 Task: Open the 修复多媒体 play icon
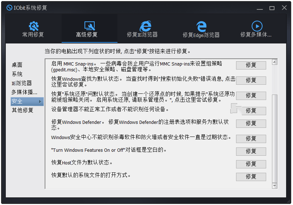257,26
